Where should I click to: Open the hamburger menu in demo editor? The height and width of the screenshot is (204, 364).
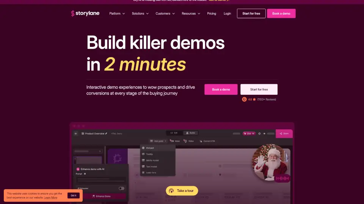tap(76, 133)
